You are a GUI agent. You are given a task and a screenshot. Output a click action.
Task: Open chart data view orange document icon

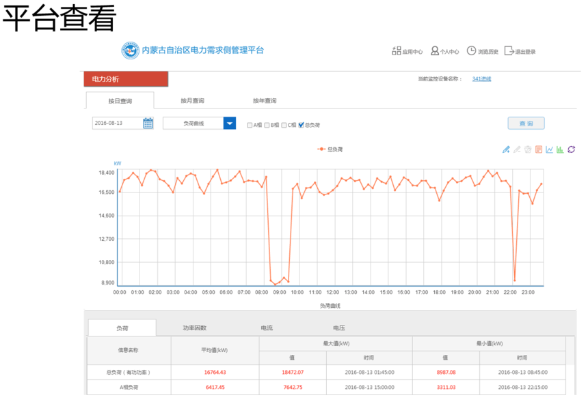(539, 149)
